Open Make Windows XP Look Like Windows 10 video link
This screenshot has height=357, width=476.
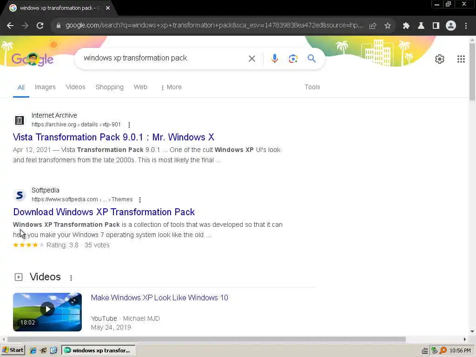[x=159, y=297]
